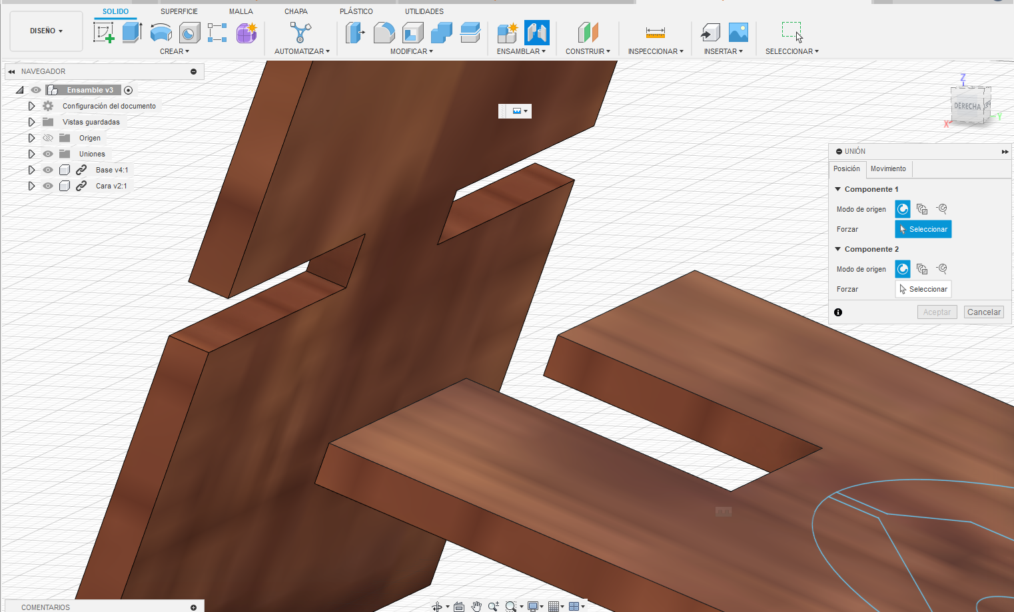
Task: Click the Measure ruler icon
Action: [x=656, y=32]
